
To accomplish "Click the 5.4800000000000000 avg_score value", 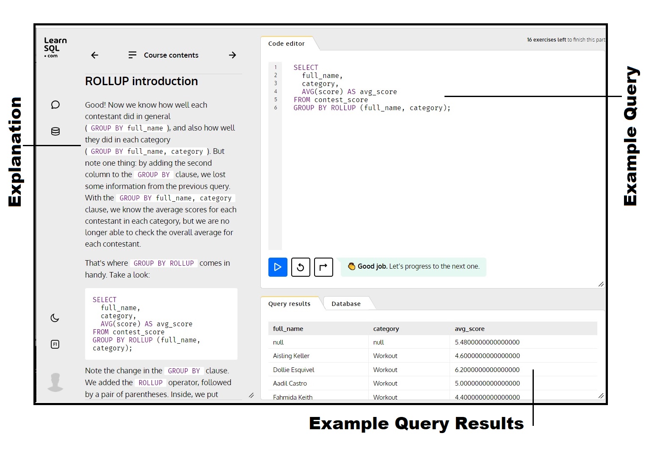I will pos(487,342).
